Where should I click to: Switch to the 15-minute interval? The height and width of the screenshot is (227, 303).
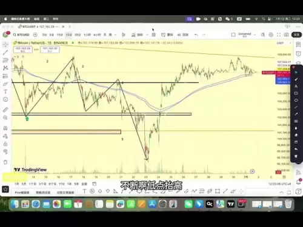tap(68, 35)
